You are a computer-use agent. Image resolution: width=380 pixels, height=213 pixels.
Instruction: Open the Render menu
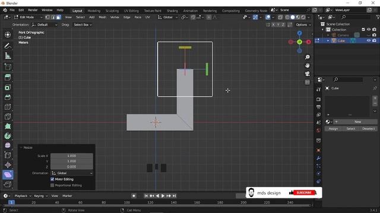tap(33, 10)
